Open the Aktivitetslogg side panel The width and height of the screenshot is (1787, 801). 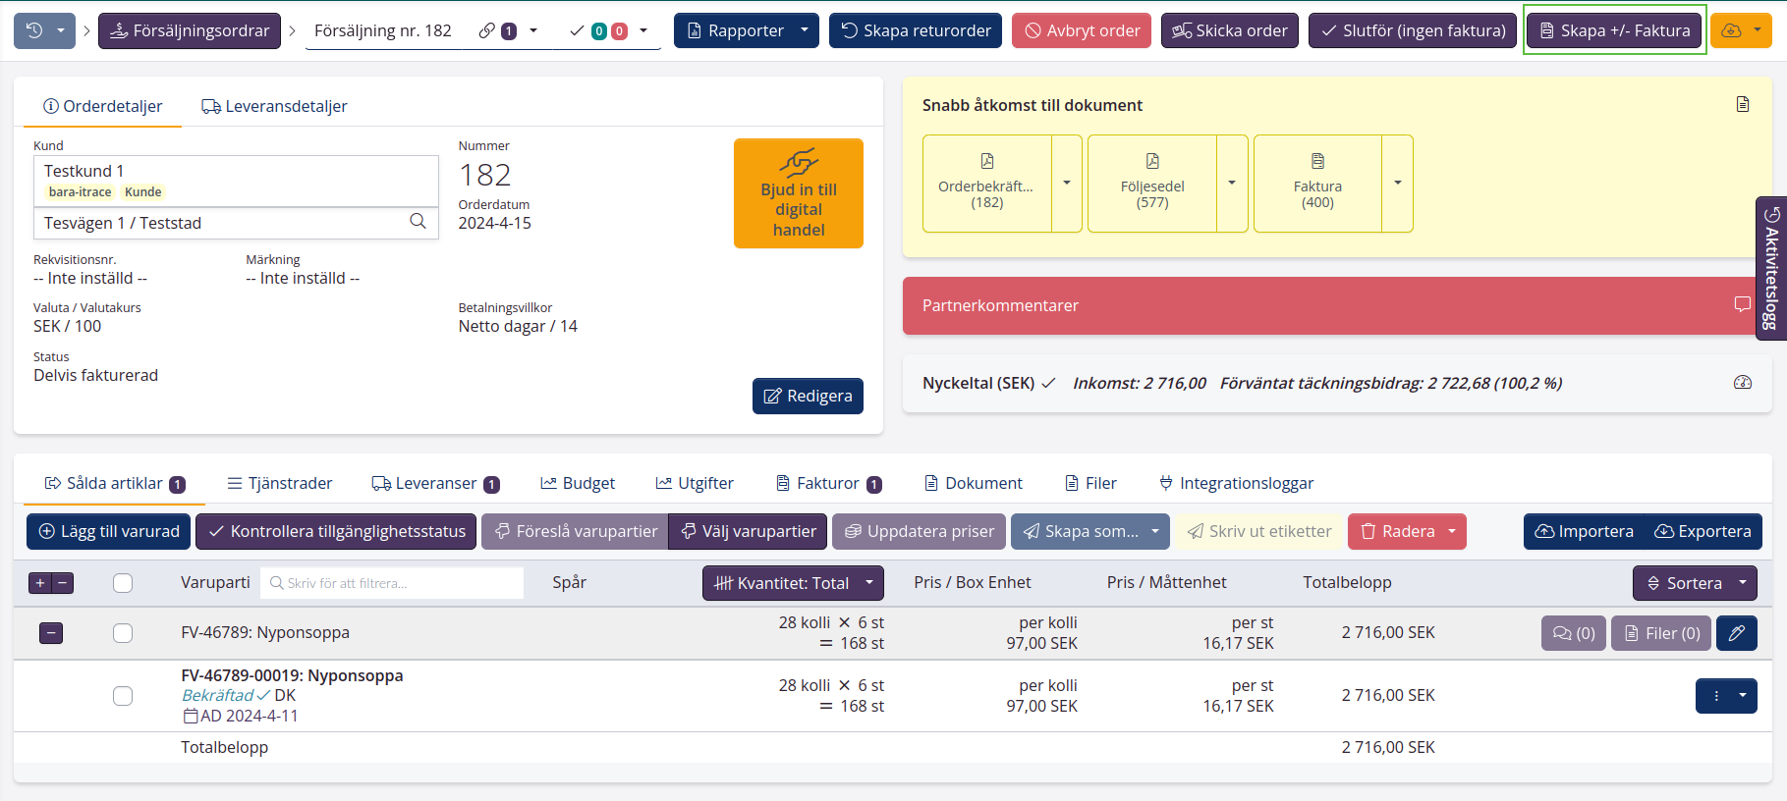click(x=1771, y=268)
